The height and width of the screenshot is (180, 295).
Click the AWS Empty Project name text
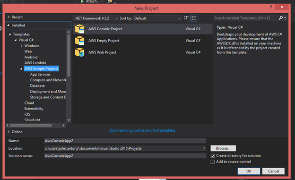(104, 41)
